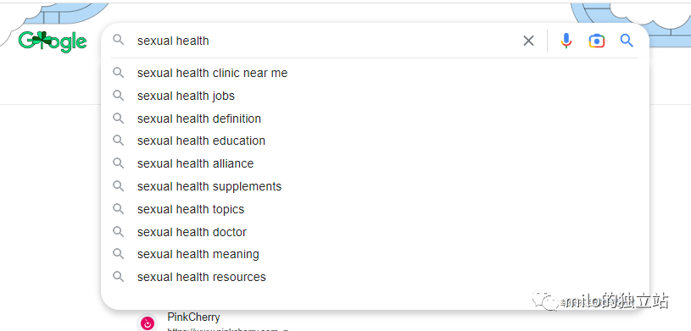Viewport: 691px width, 331px height.
Task: Choose 'sexual health definition' suggestion
Action: (x=375, y=119)
